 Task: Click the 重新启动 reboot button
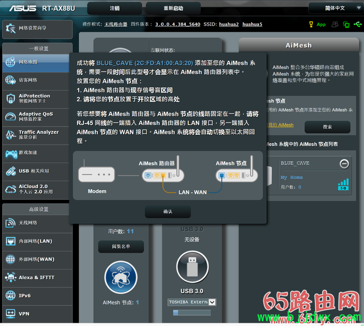pos(173,8)
